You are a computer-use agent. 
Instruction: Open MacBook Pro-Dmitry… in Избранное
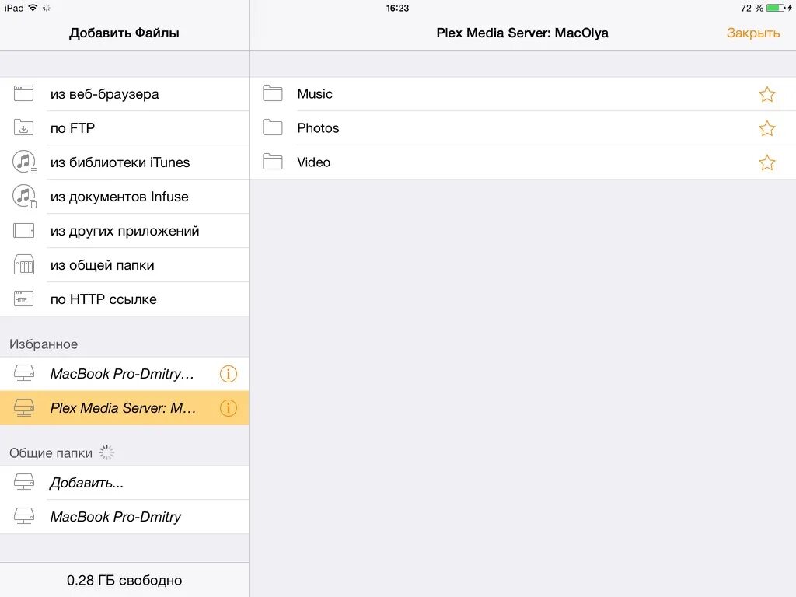click(124, 374)
